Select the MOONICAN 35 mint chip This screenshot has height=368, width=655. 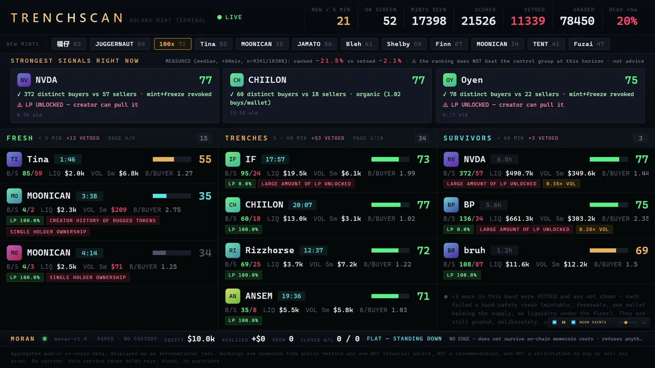[x=262, y=44]
